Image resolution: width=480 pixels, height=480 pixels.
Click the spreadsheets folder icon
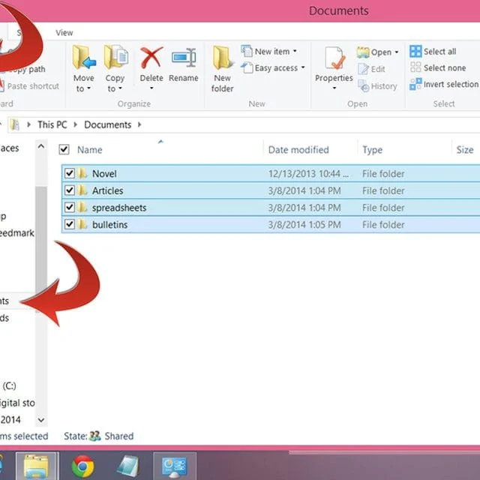point(82,208)
